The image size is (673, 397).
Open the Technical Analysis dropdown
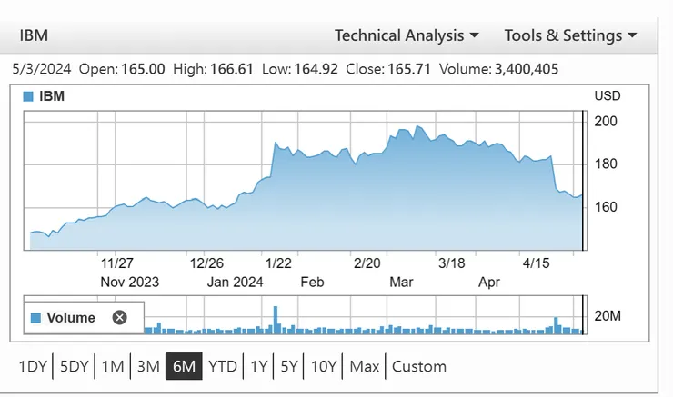tap(407, 36)
